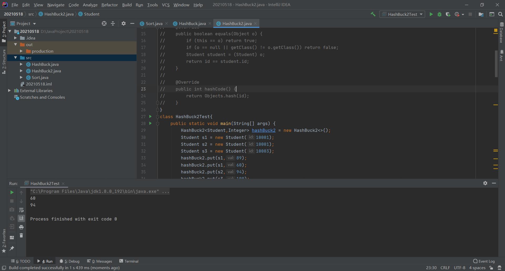The height and width of the screenshot is (271, 505).
Task: Run HashBuck2Test with green play button
Action: 431,14
